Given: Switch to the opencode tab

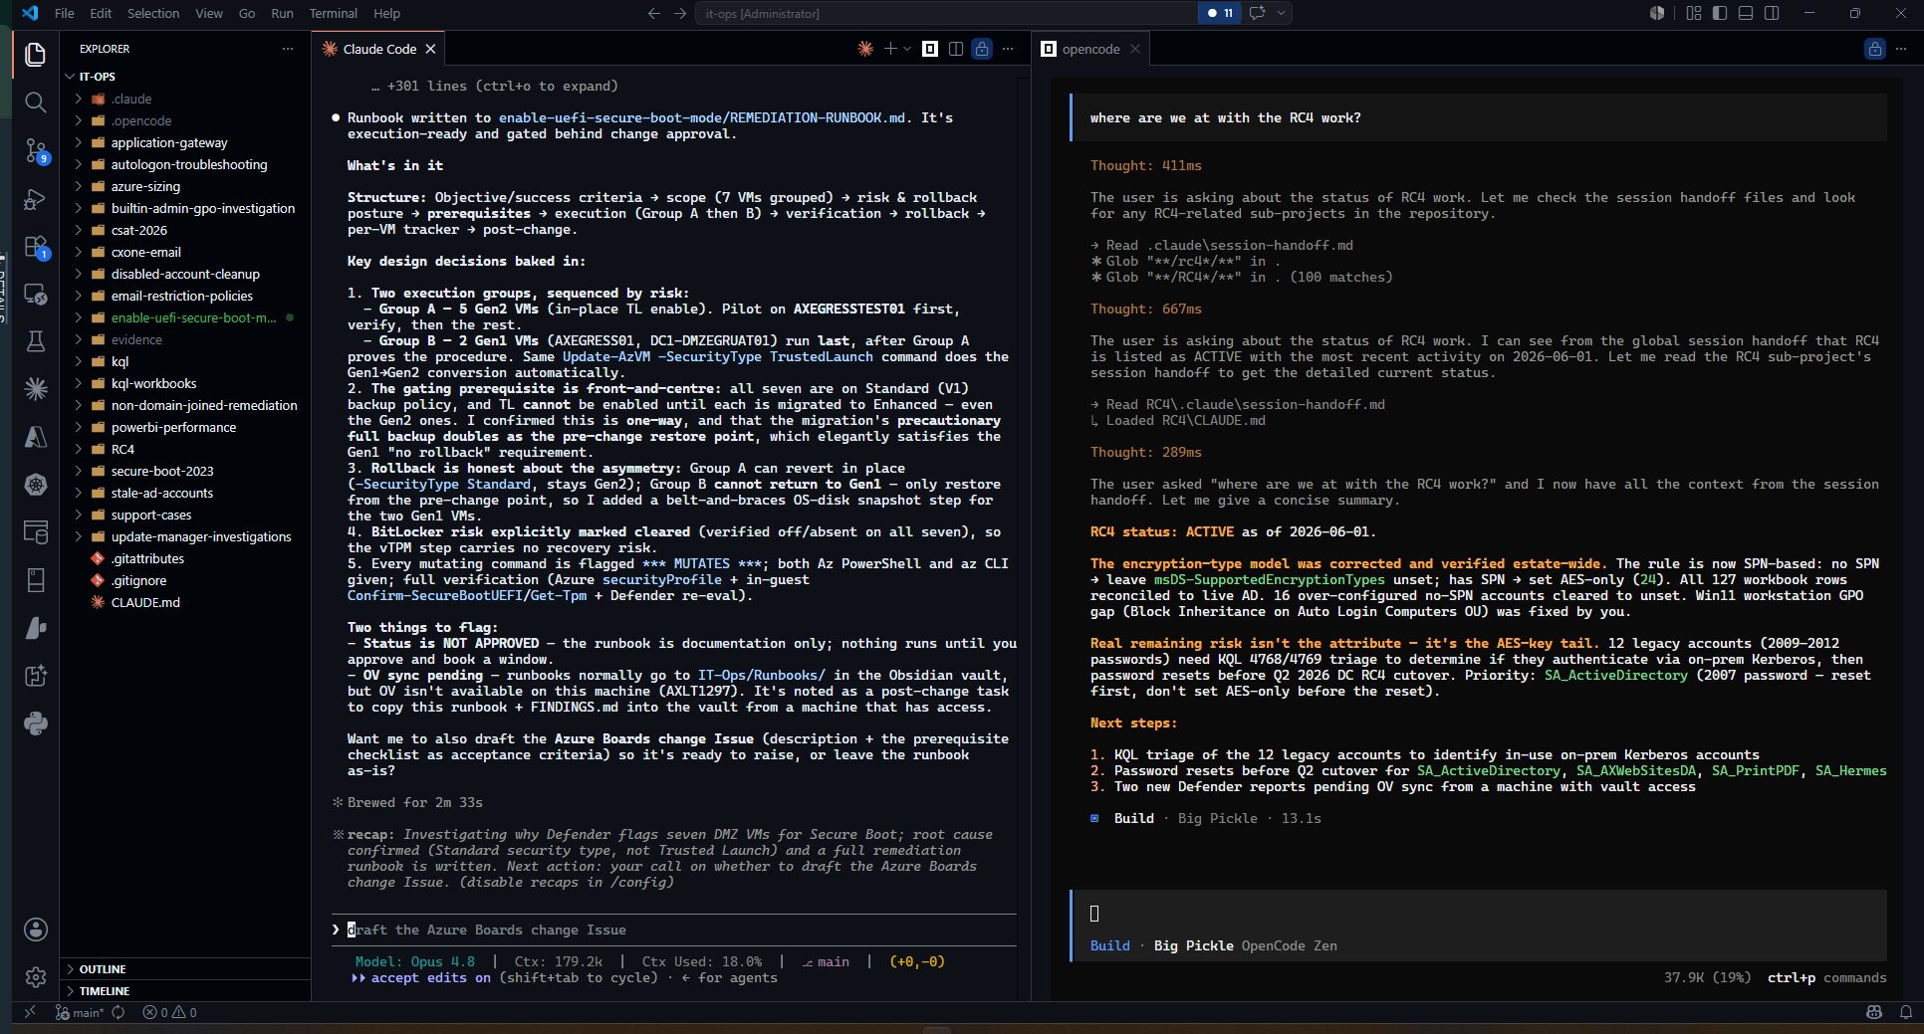Looking at the screenshot, I should [1090, 49].
